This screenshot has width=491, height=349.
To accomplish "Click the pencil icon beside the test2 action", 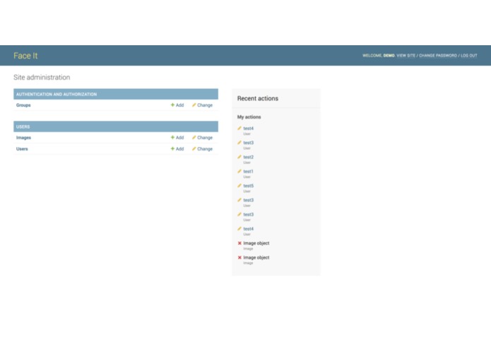I will pyautogui.click(x=239, y=157).
